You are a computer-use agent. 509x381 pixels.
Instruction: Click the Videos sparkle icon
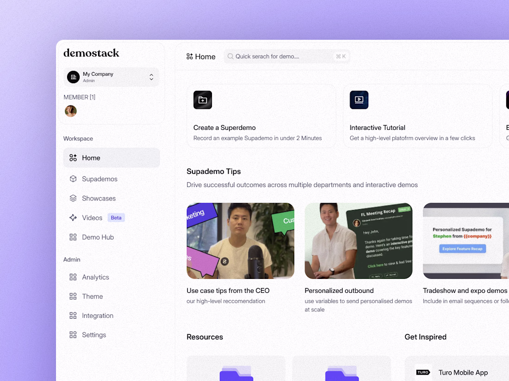click(x=73, y=218)
